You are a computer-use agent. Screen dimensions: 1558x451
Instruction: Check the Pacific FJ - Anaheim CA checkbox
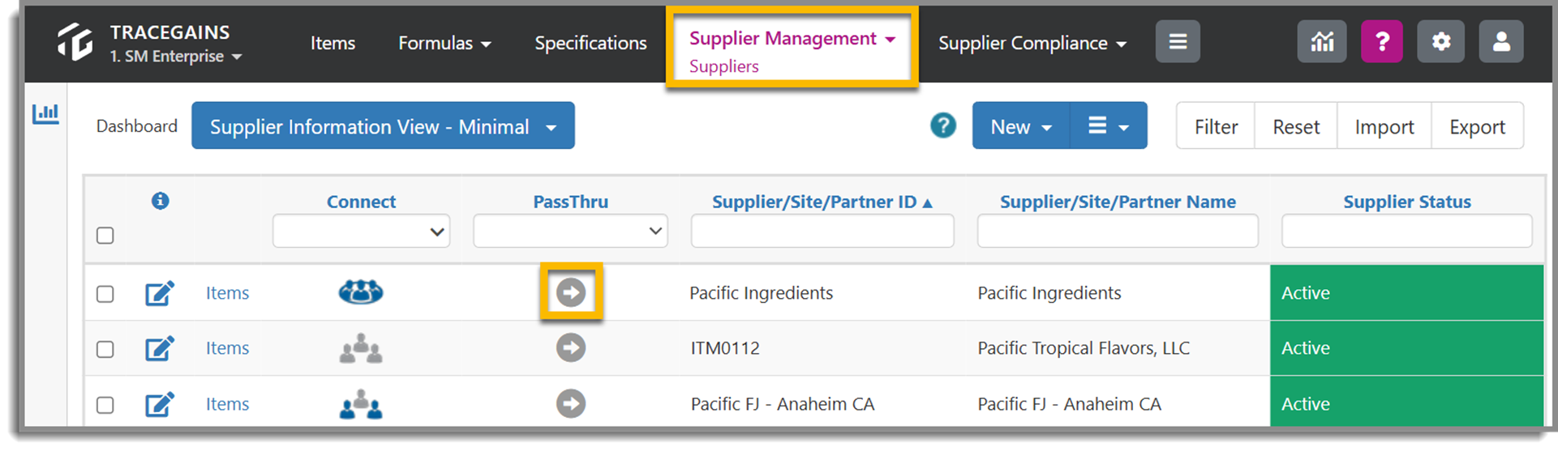[x=105, y=405]
